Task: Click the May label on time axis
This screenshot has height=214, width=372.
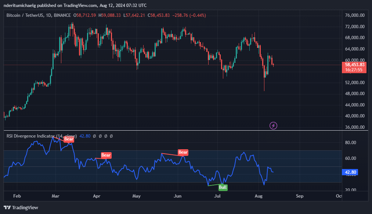Action: coord(137,196)
